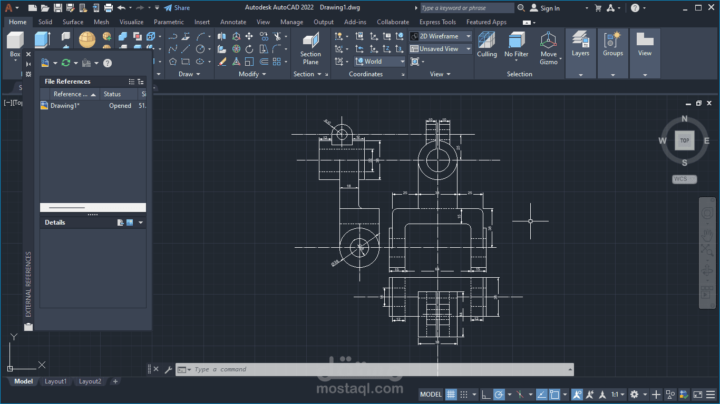The image size is (720, 404).
Task: Toggle Isometric Drafting in status bar
Action: (x=520, y=395)
